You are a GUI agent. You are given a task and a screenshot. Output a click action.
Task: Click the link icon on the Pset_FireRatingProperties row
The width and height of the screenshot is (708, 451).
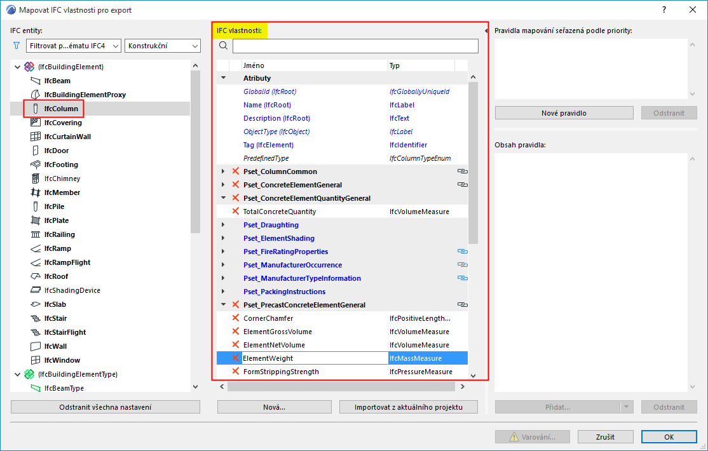[462, 252]
